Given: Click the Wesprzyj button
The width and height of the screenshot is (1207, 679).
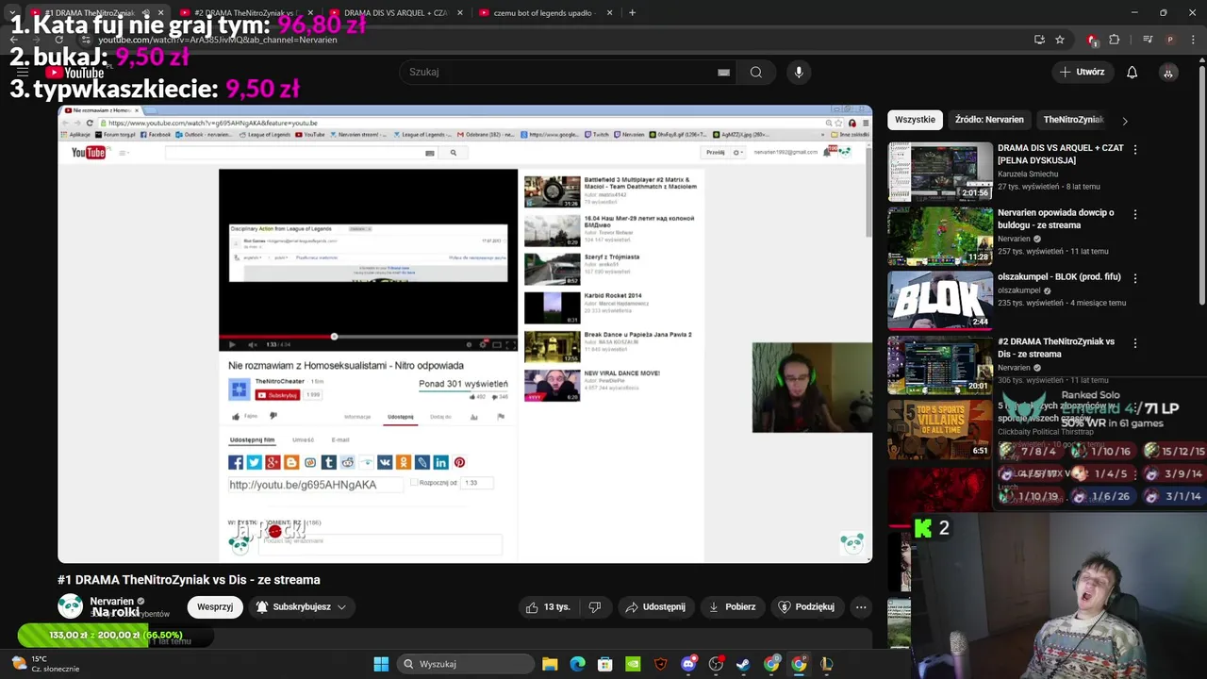Looking at the screenshot, I should point(215,607).
